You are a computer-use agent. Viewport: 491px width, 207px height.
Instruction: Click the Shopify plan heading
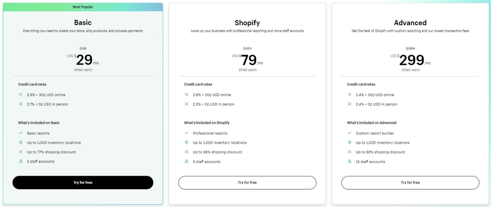point(247,23)
